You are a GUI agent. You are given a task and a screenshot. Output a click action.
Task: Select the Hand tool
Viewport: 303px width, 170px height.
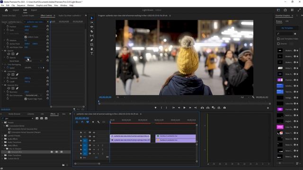[x=92, y=49]
